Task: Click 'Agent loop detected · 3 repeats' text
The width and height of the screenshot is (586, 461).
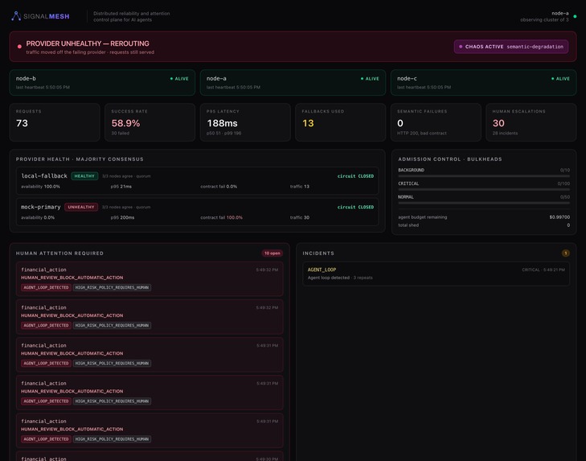Action: 340,278
